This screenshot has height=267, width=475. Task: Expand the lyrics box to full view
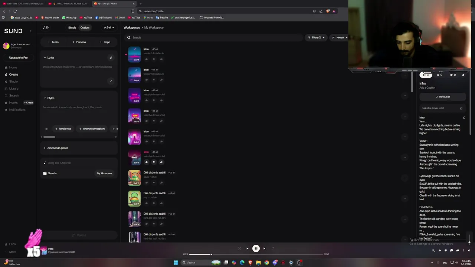tap(111, 81)
